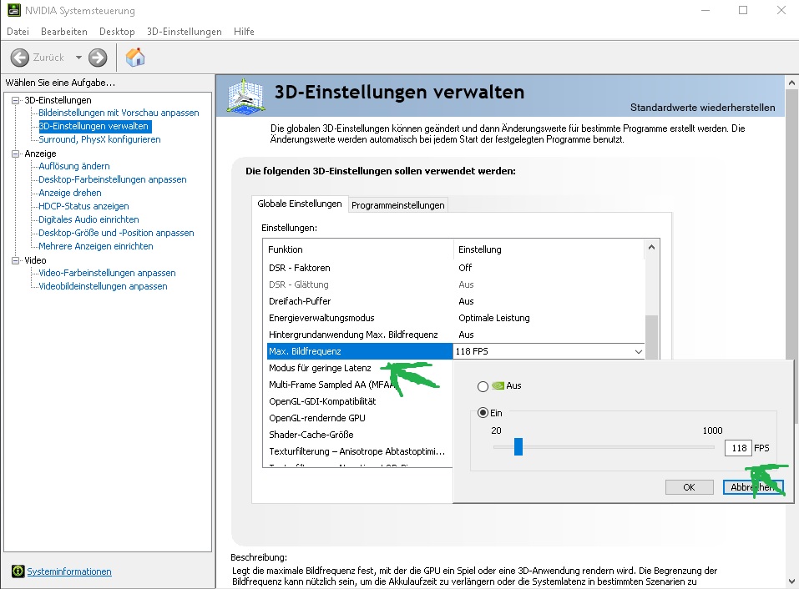Open the back history dropdown arrow
Image resolution: width=799 pixels, height=589 pixels.
click(x=78, y=58)
